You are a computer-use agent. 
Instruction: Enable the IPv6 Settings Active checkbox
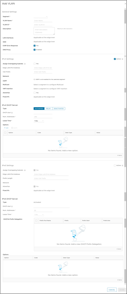115,165
